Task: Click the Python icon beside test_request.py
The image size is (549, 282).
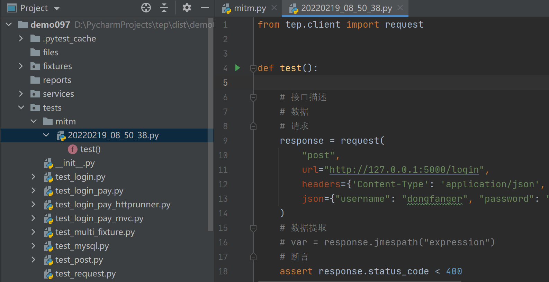Action: click(x=48, y=274)
